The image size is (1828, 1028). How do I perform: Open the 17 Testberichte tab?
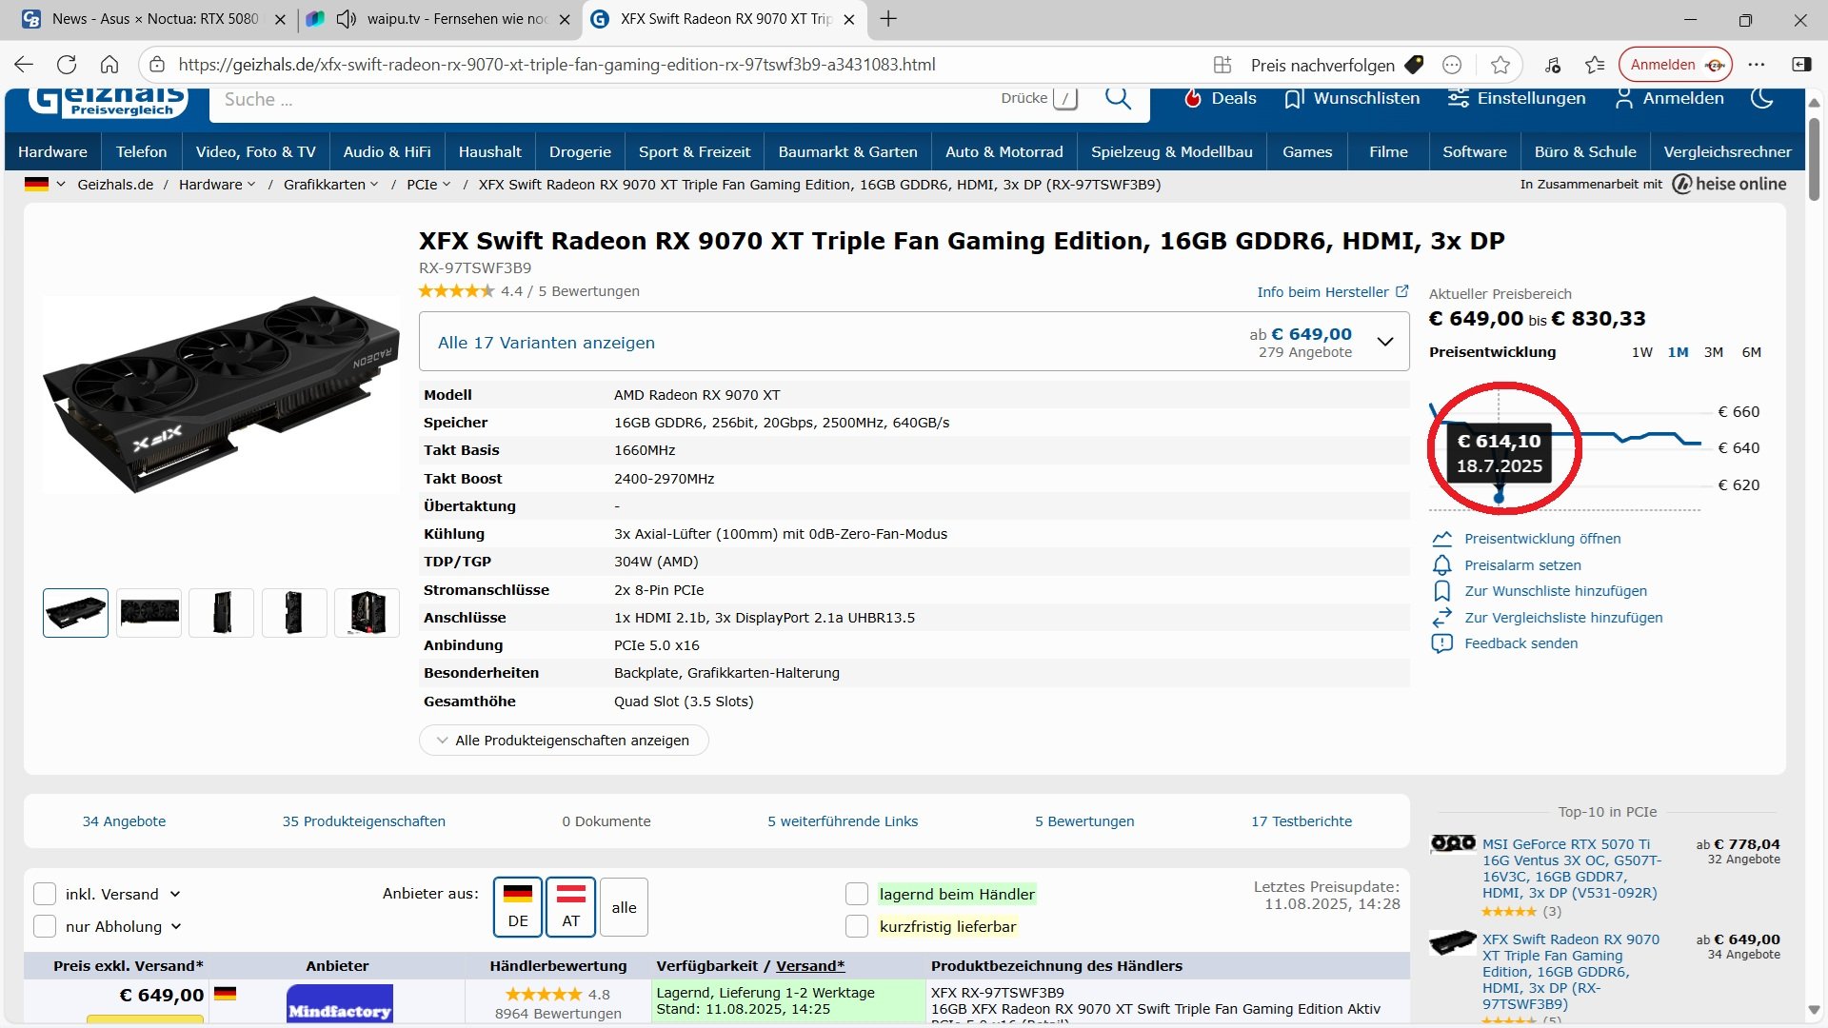point(1301,821)
